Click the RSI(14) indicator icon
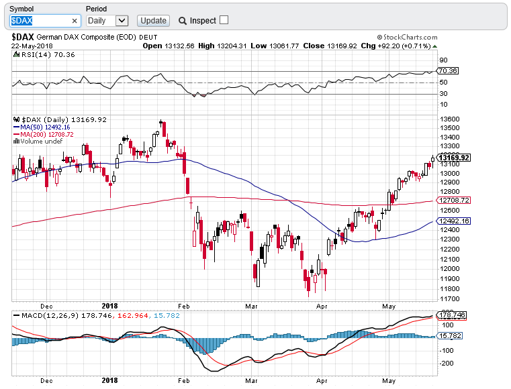This screenshot has width=511, height=389. pos(16,55)
